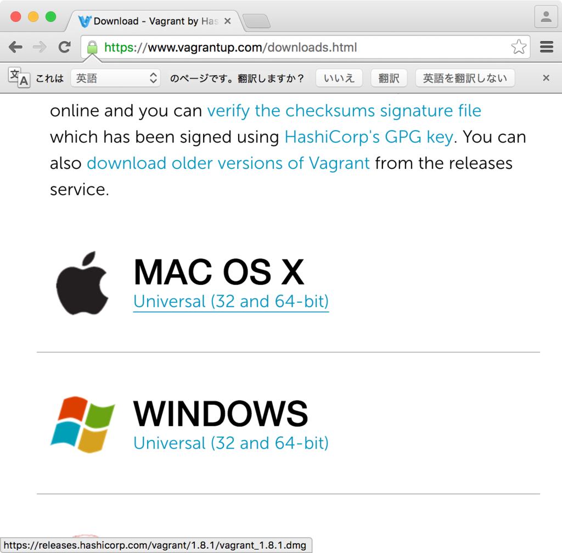Viewport: 562px width, 553px height.
Task: Navigate back using the back arrow
Action: 15,47
